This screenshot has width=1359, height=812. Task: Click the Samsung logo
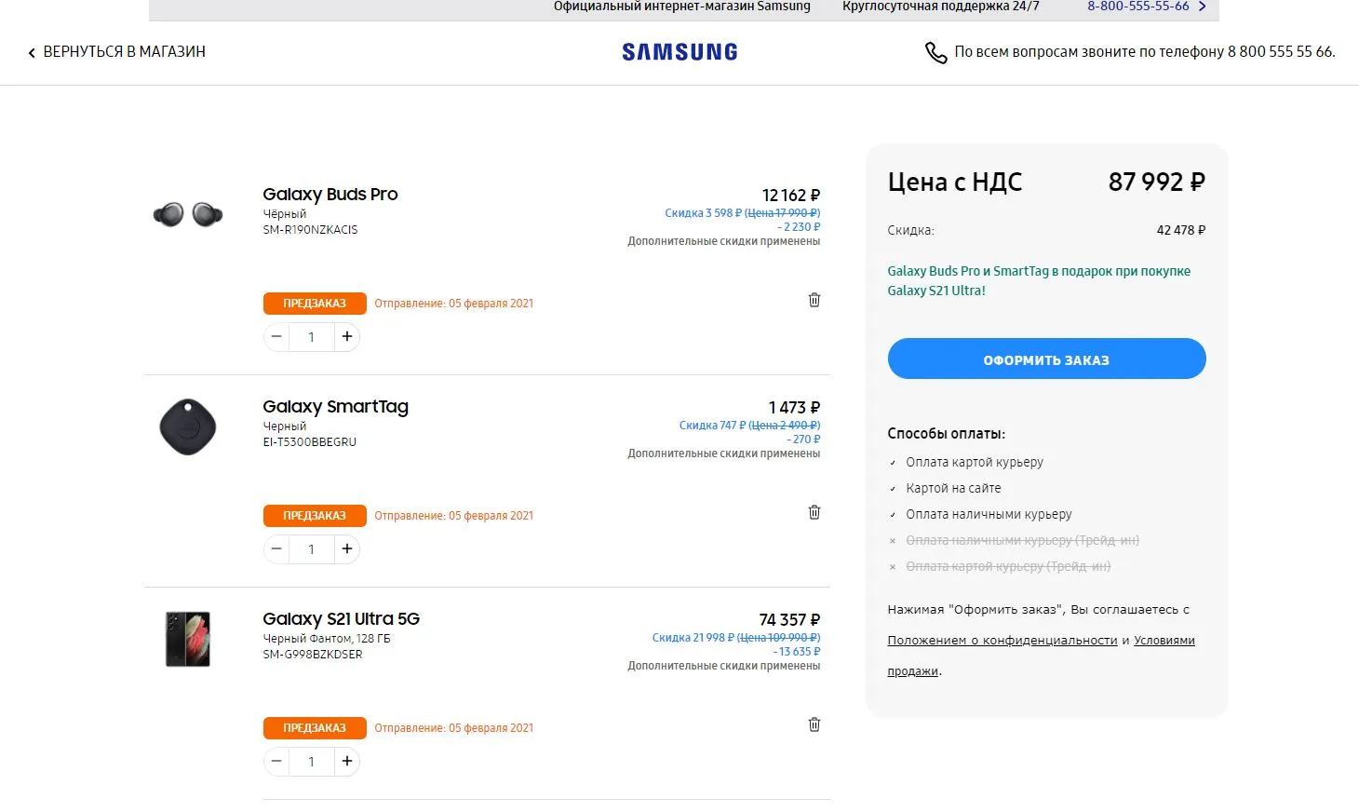pos(679,52)
